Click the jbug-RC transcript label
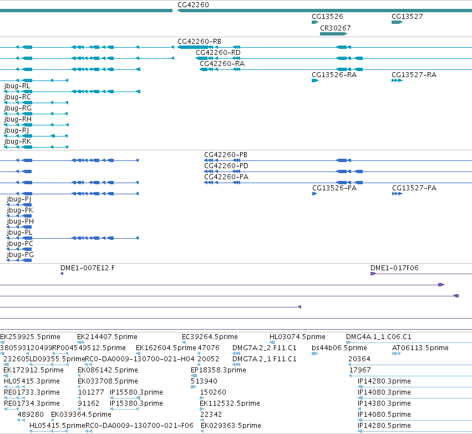Screen dimensions: 472x434 click(17, 97)
